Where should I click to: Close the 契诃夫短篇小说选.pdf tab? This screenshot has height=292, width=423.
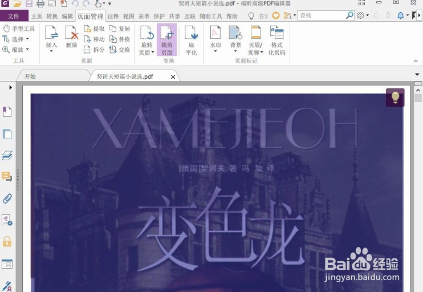[x=173, y=77]
